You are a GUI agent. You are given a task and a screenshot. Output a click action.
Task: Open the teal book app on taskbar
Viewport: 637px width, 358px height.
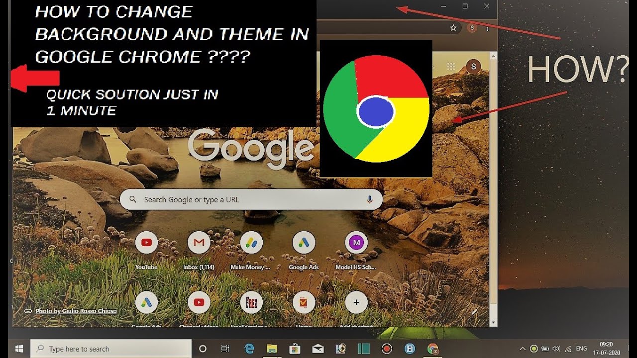[364, 349]
